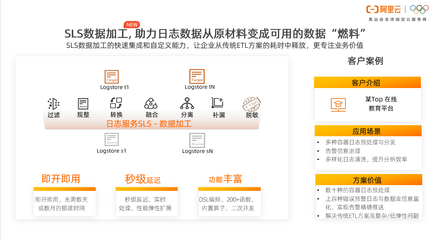
Task: Click the 解决传统ETL方案高复杂/低弹性问题 bullet
Action: point(372,216)
